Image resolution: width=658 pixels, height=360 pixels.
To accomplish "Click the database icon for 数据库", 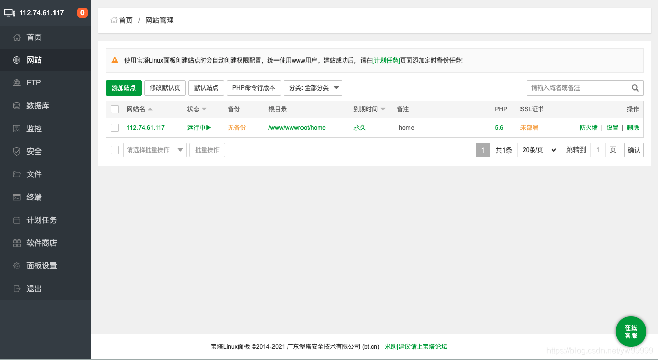I will (17, 106).
